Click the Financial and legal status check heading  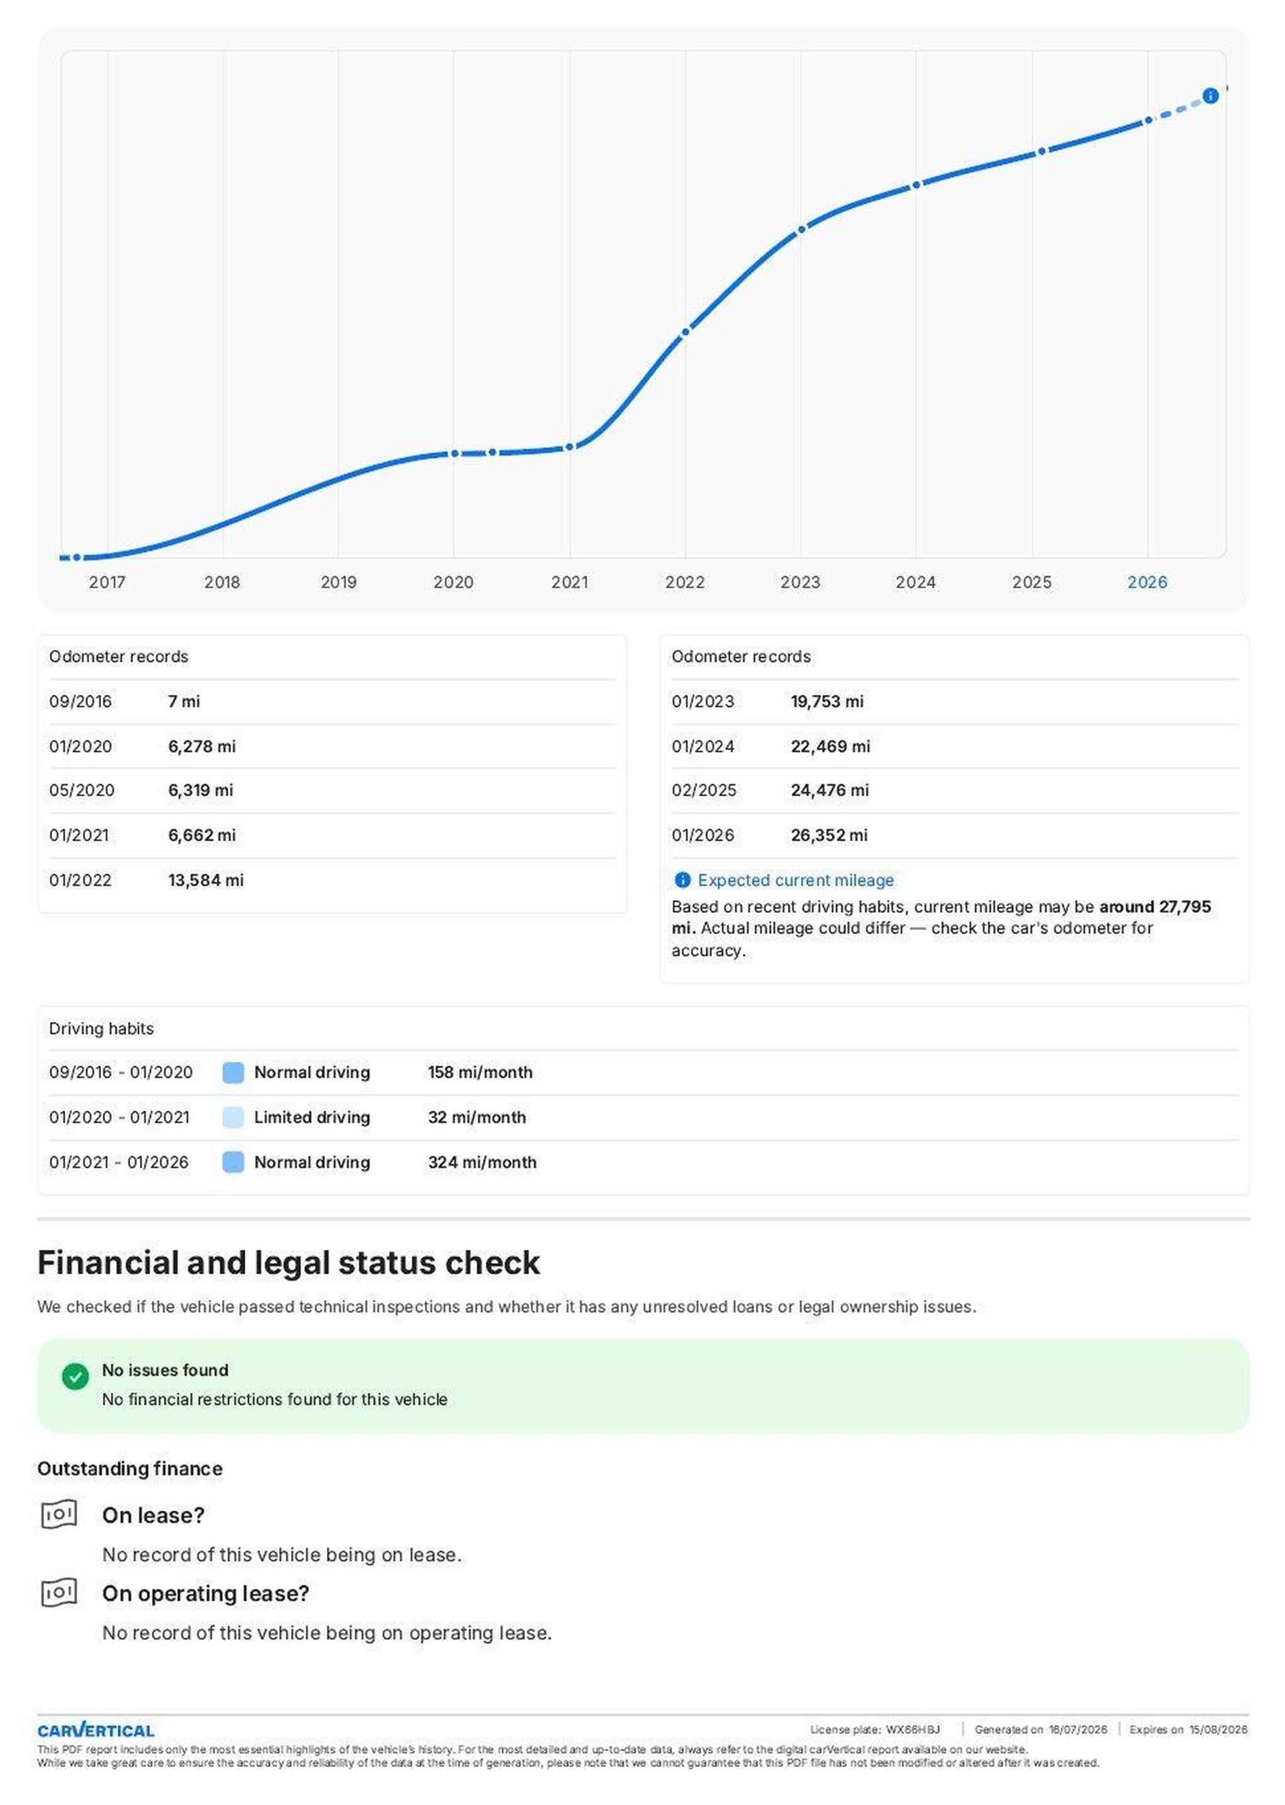[289, 1262]
